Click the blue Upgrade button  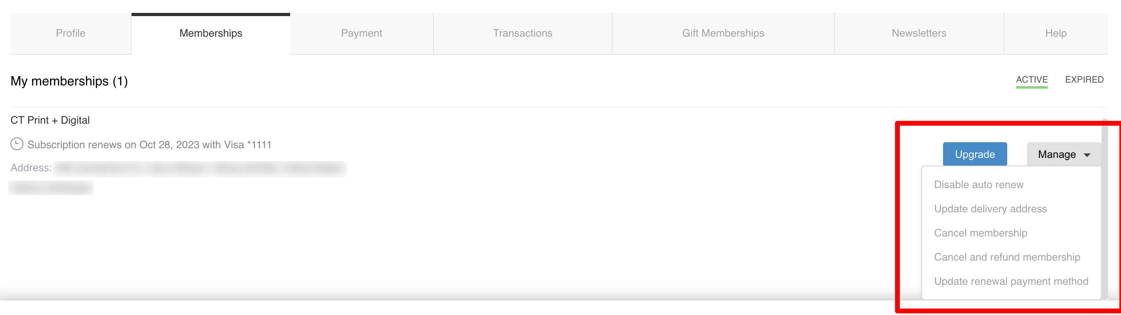975,154
